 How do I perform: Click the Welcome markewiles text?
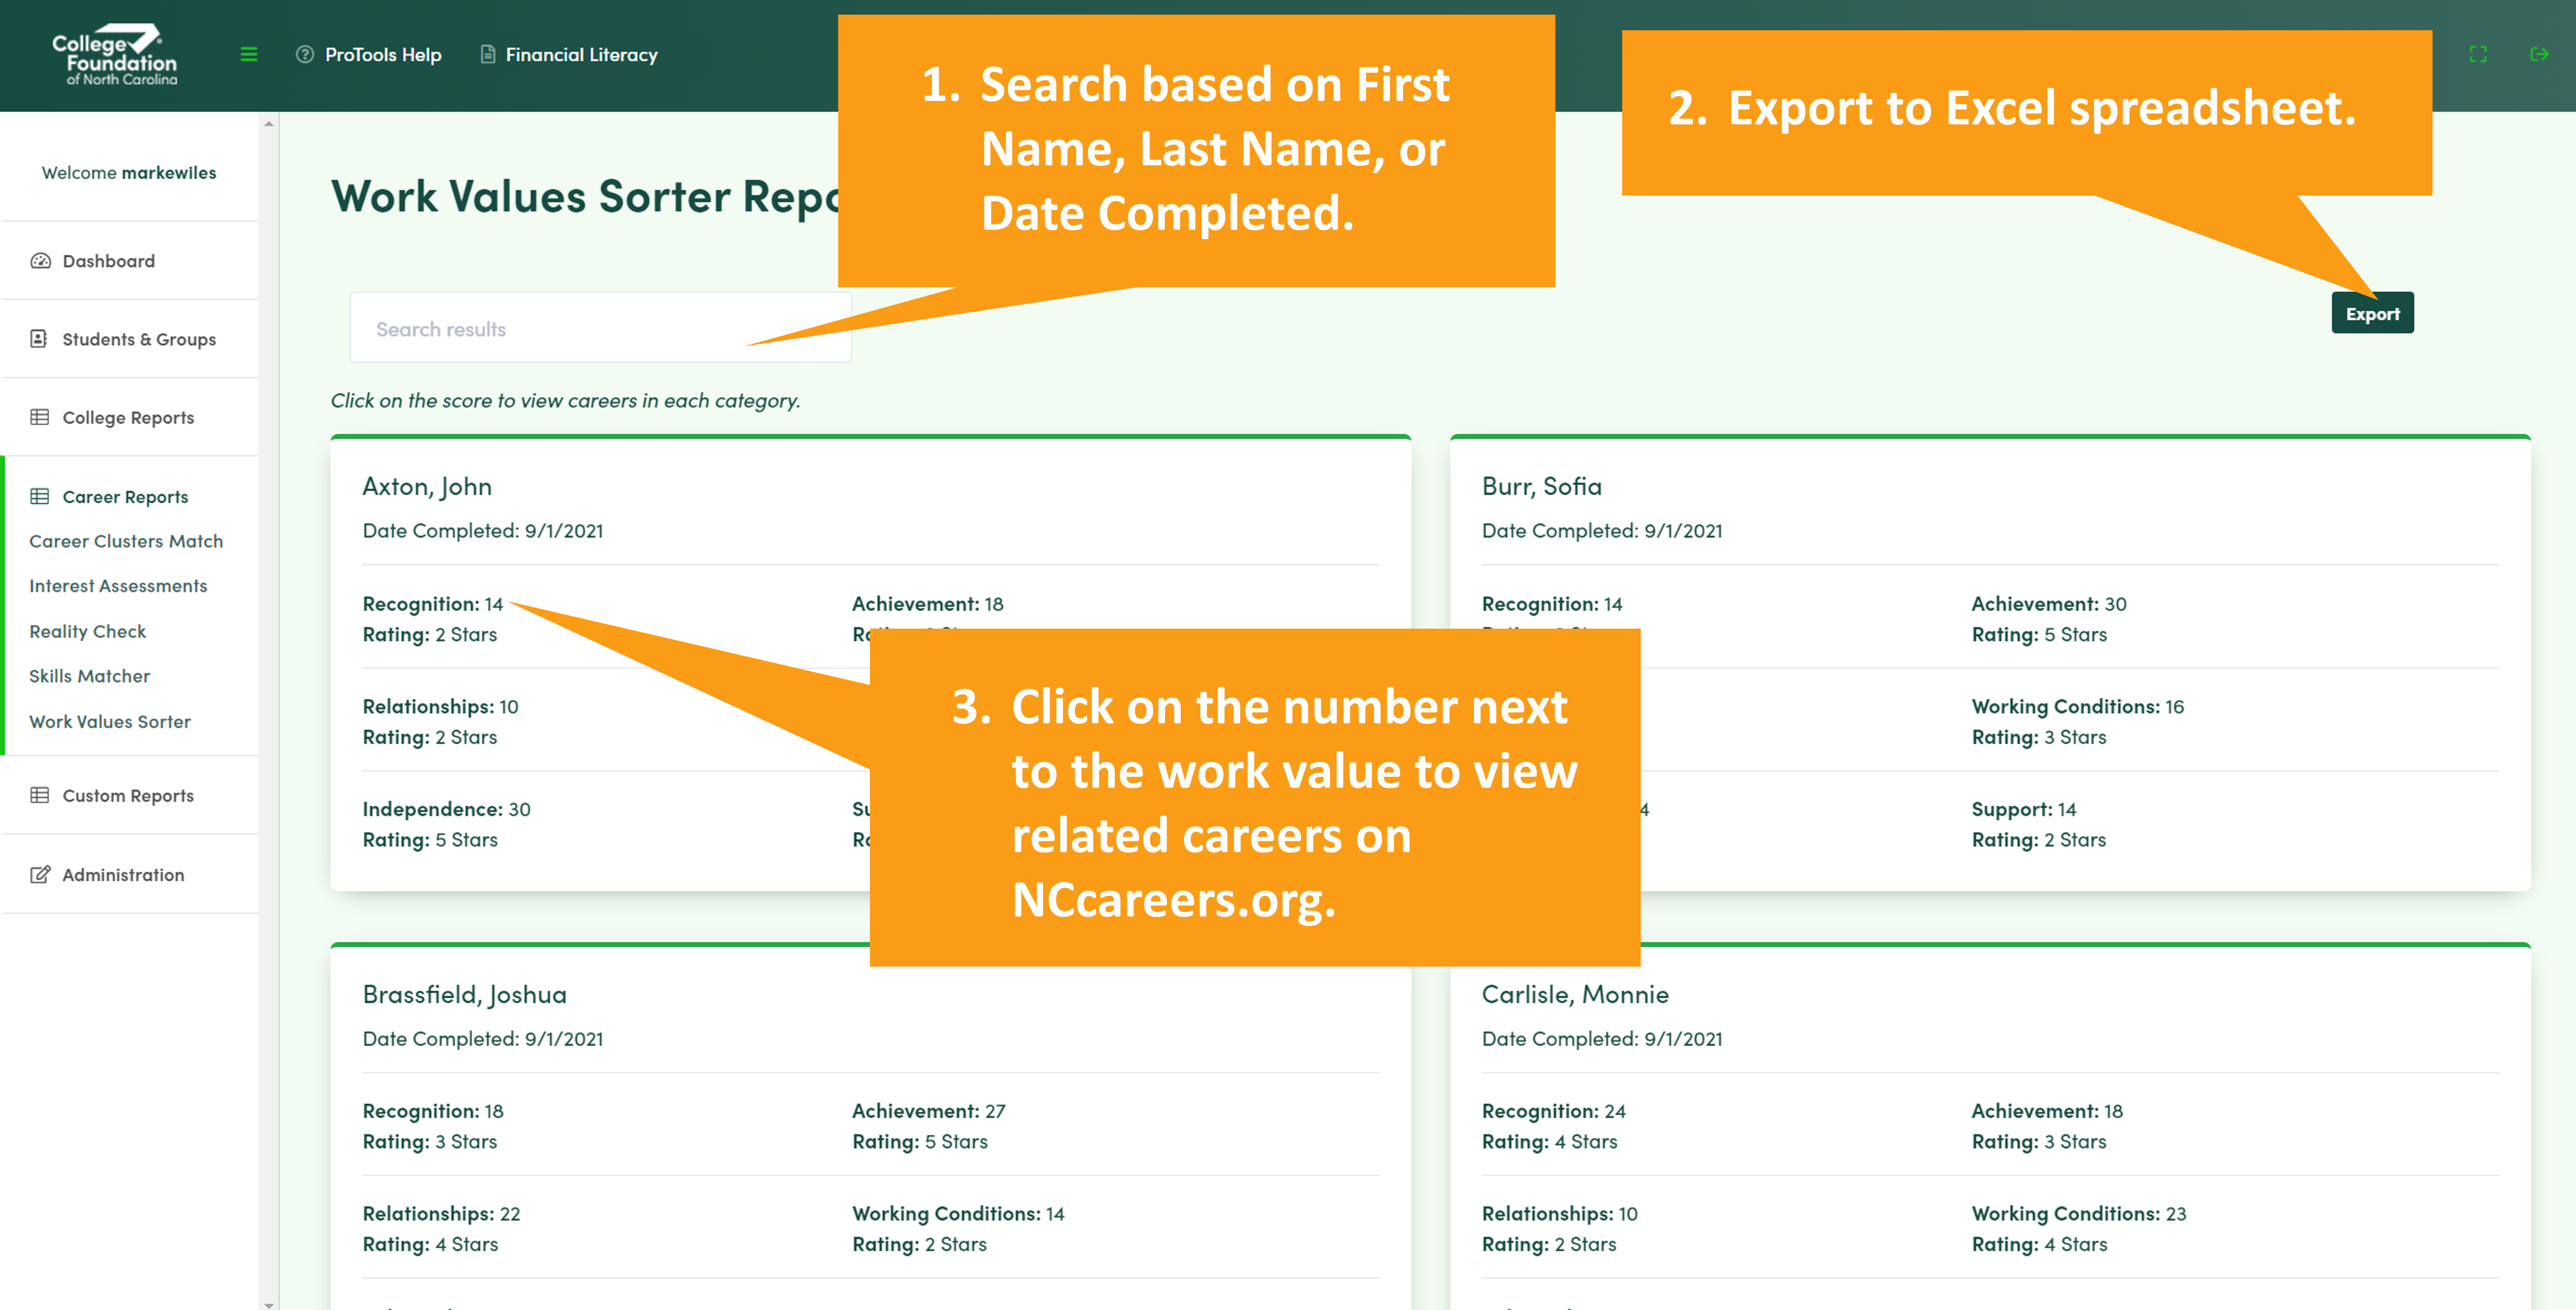[x=129, y=172]
